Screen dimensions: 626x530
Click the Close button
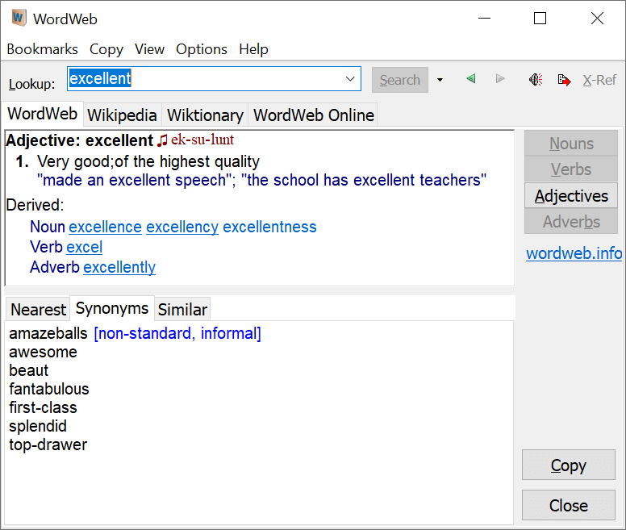(569, 505)
